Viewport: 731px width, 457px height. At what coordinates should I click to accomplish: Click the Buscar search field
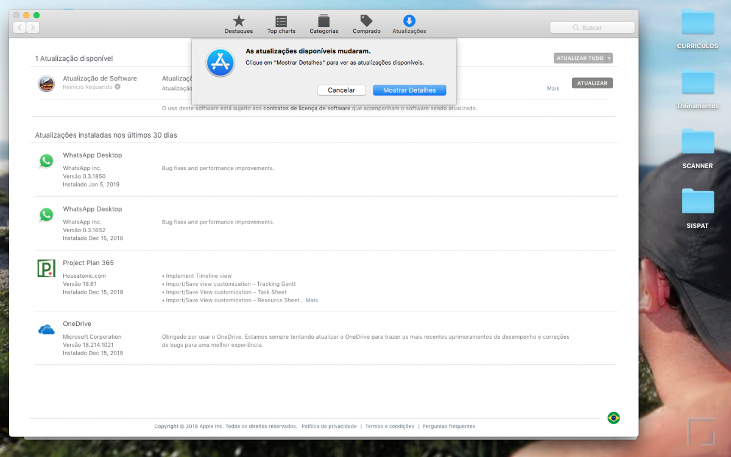coord(592,27)
